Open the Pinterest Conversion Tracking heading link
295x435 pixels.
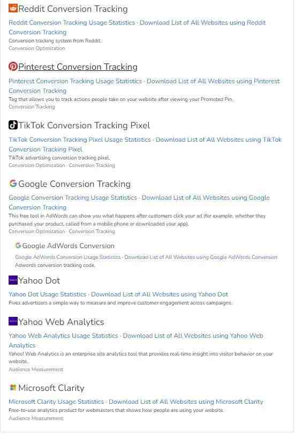click(78, 67)
